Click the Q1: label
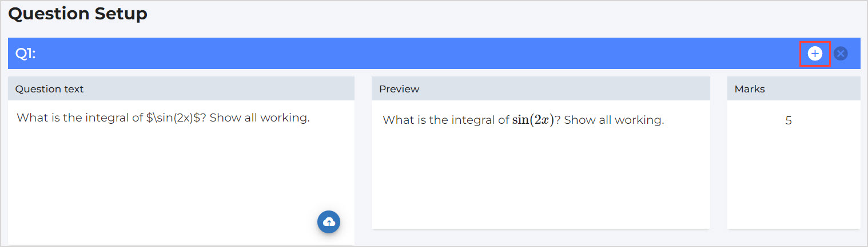The image size is (868, 247). (x=25, y=54)
